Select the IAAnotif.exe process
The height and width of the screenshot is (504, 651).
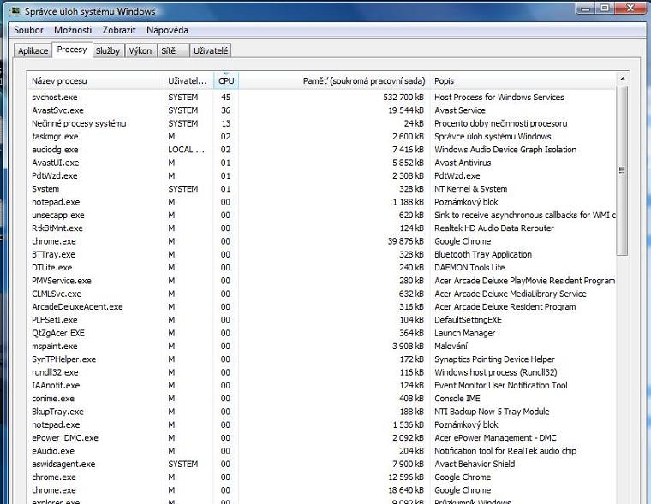pos(322,385)
